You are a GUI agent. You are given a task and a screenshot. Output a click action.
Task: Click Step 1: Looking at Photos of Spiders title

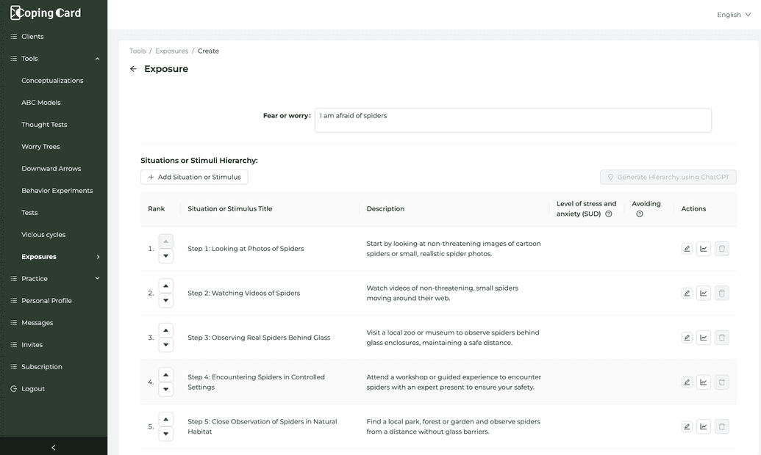tap(246, 249)
